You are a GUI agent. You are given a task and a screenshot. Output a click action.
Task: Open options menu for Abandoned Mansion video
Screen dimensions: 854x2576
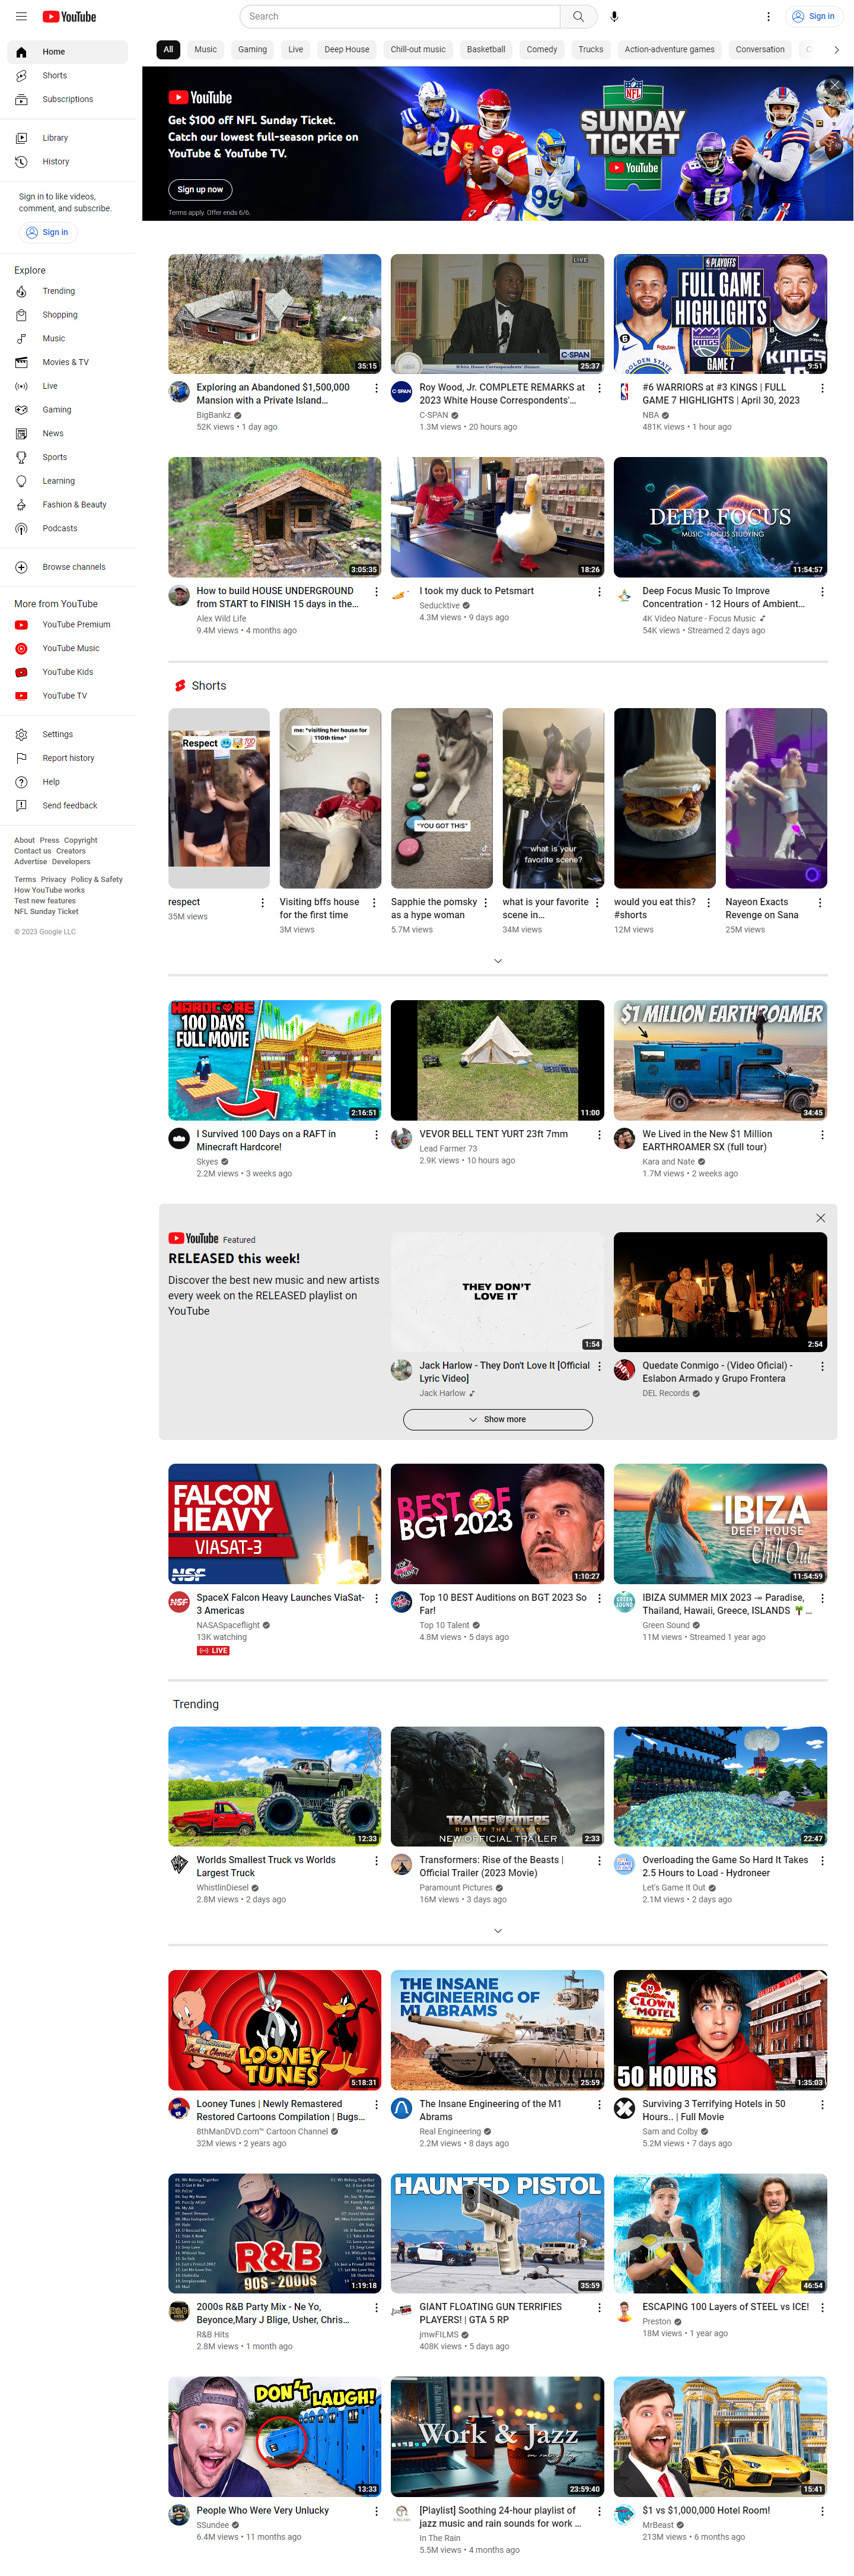(377, 388)
